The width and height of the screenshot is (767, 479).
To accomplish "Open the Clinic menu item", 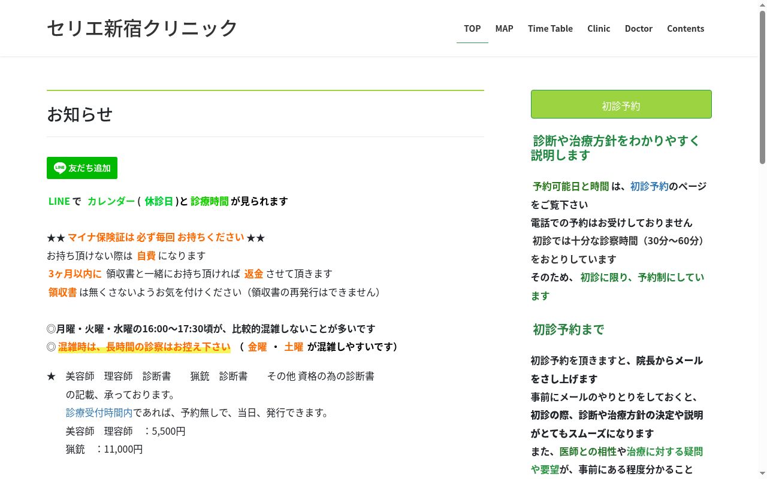I will 599,29.
